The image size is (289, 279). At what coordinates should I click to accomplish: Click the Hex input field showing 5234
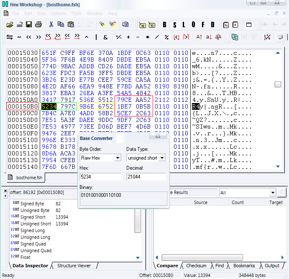101,177
